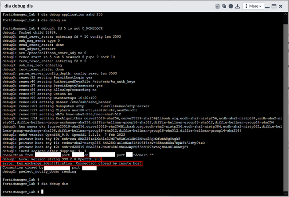This screenshot has height=197, width=289.
Task: Click the 'Banner /etc/ssh/sshd_banner' line
Action: (x=57, y=102)
